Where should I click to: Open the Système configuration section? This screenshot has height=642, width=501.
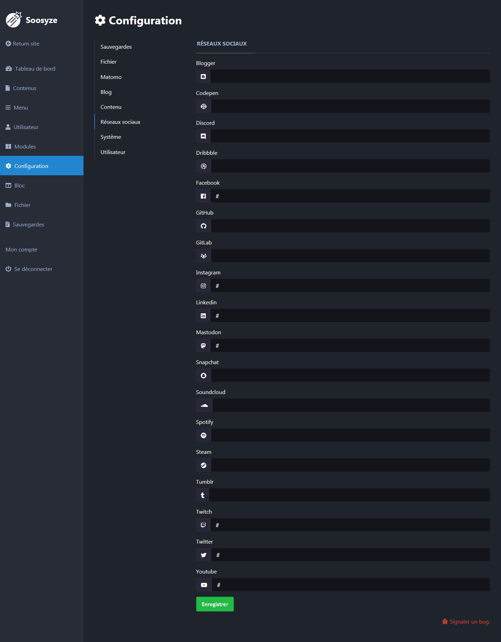[x=111, y=137]
